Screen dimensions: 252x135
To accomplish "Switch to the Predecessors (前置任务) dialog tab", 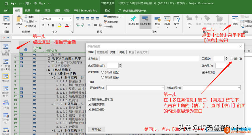I will pyautogui.click(x=102, y=52).
